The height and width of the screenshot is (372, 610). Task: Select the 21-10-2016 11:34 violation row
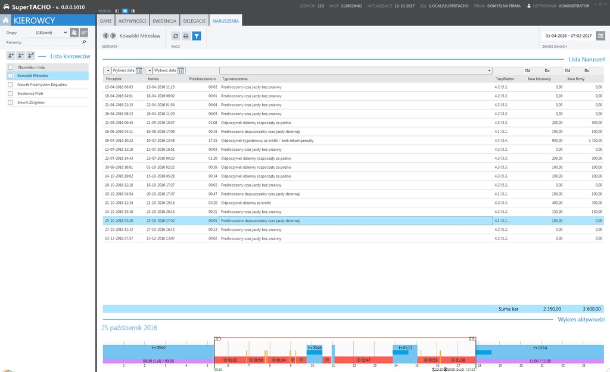[x=353, y=203]
